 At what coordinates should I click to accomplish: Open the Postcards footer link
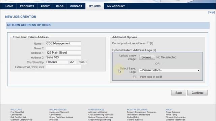click(x=54, y=120)
